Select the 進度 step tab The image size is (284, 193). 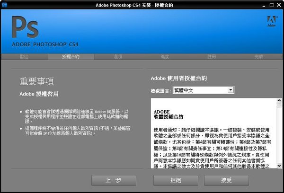(x=165, y=57)
